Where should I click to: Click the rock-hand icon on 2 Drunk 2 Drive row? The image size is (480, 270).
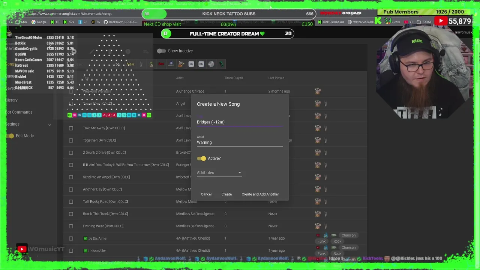325,153
